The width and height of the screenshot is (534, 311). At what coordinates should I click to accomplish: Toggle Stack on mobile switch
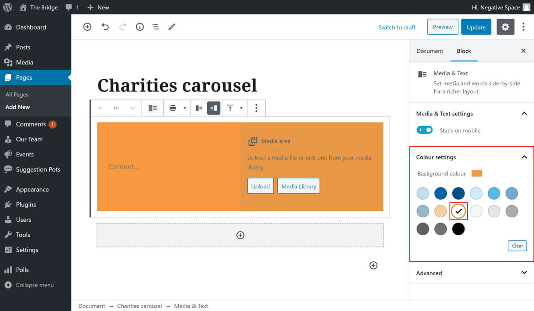(x=425, y=130)
